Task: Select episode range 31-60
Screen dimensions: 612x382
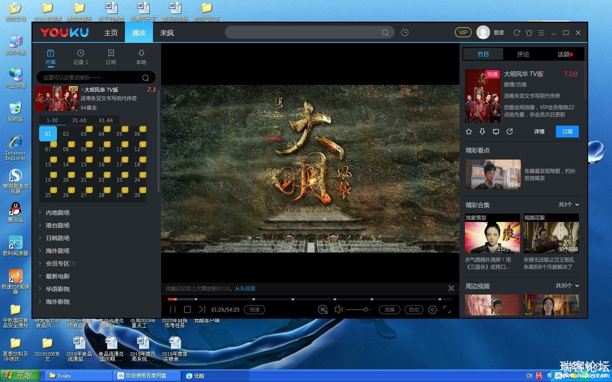Action: (x=79, y=121)
